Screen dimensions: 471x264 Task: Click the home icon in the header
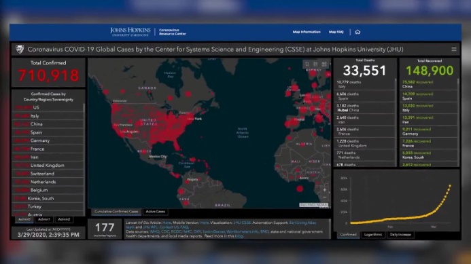[x=357, y=32]
